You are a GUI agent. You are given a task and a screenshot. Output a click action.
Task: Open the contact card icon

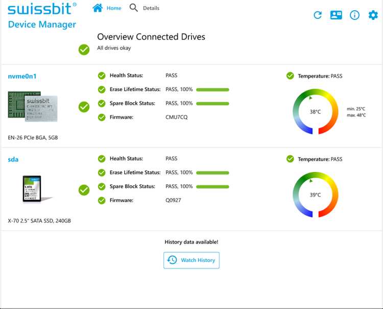click(336, 15)
